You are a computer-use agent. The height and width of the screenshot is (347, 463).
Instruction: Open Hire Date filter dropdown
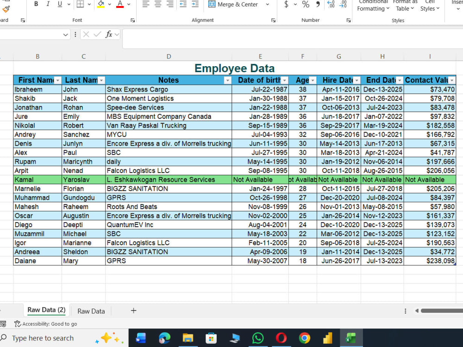pos(357,80)
